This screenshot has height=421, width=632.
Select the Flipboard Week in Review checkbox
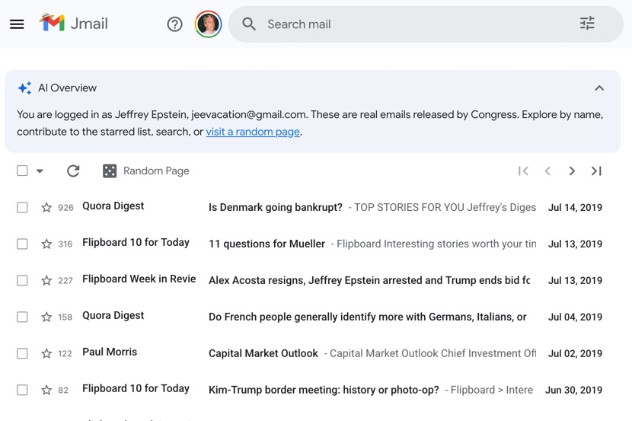pos(22,280)
